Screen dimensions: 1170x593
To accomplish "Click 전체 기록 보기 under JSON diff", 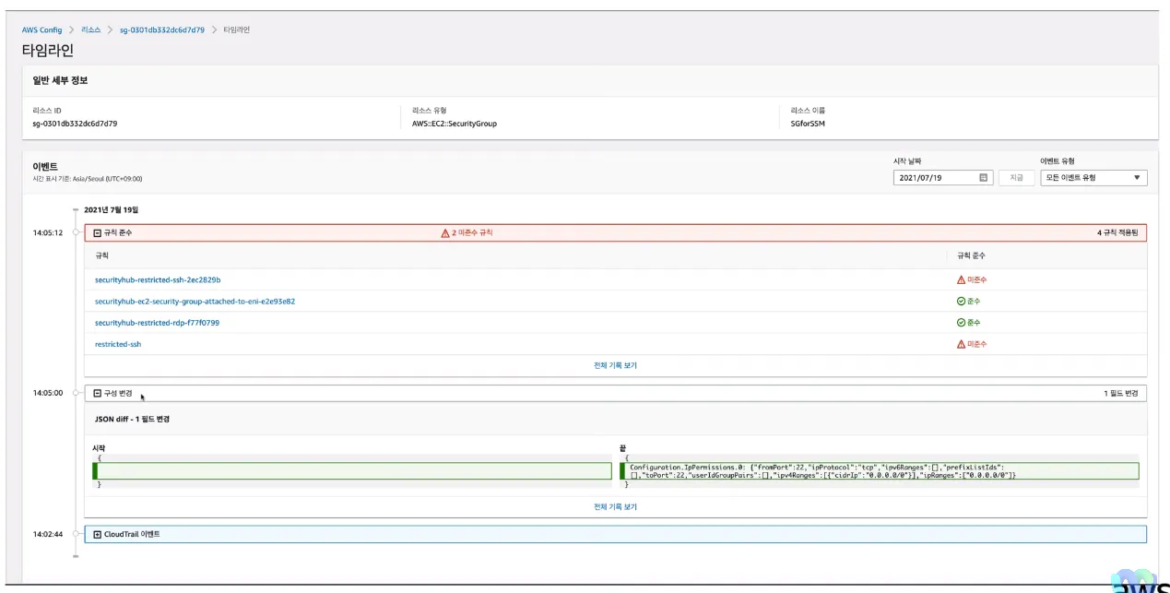I will [615, 506].
